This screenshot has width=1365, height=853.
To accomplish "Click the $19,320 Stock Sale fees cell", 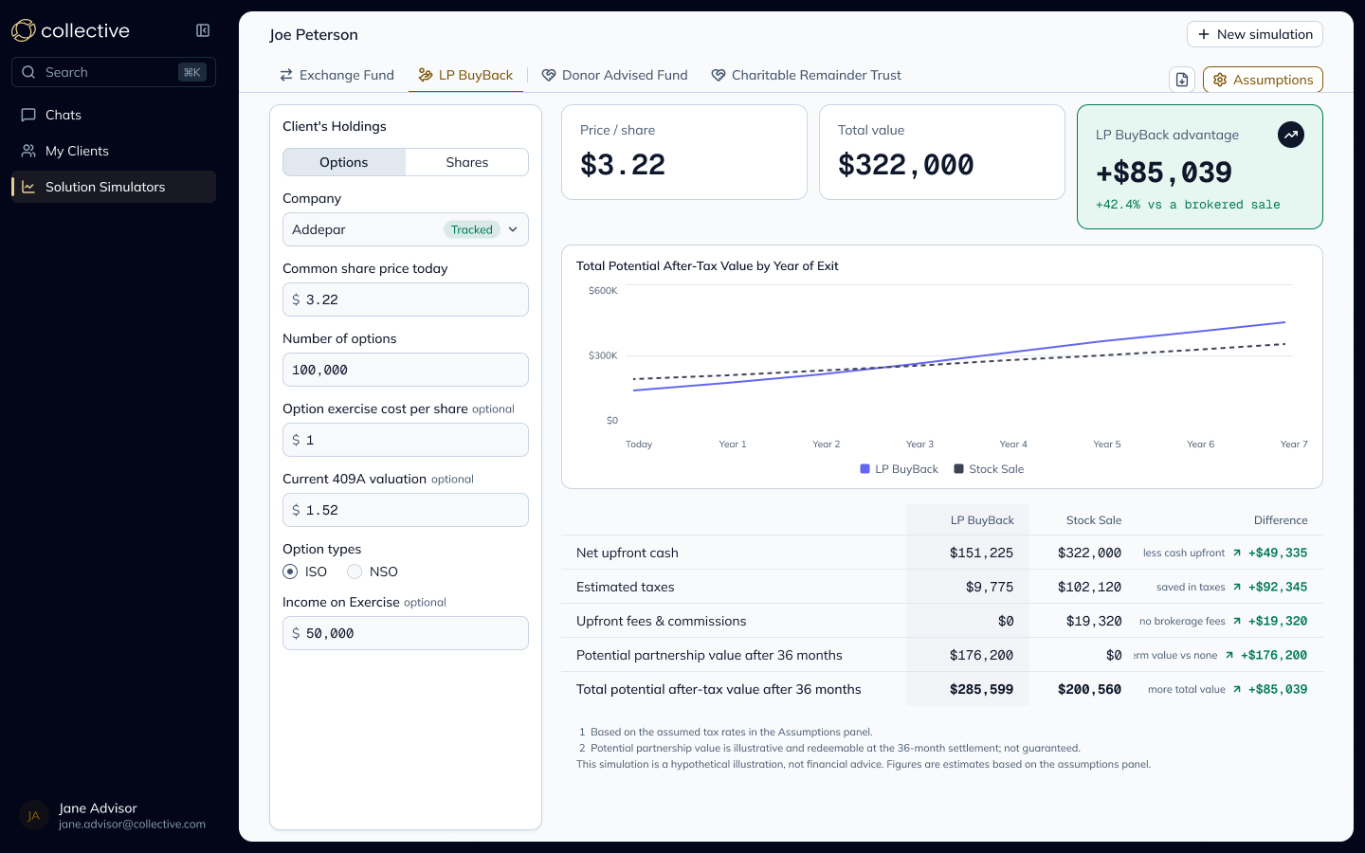I will tap(1093, 621).
